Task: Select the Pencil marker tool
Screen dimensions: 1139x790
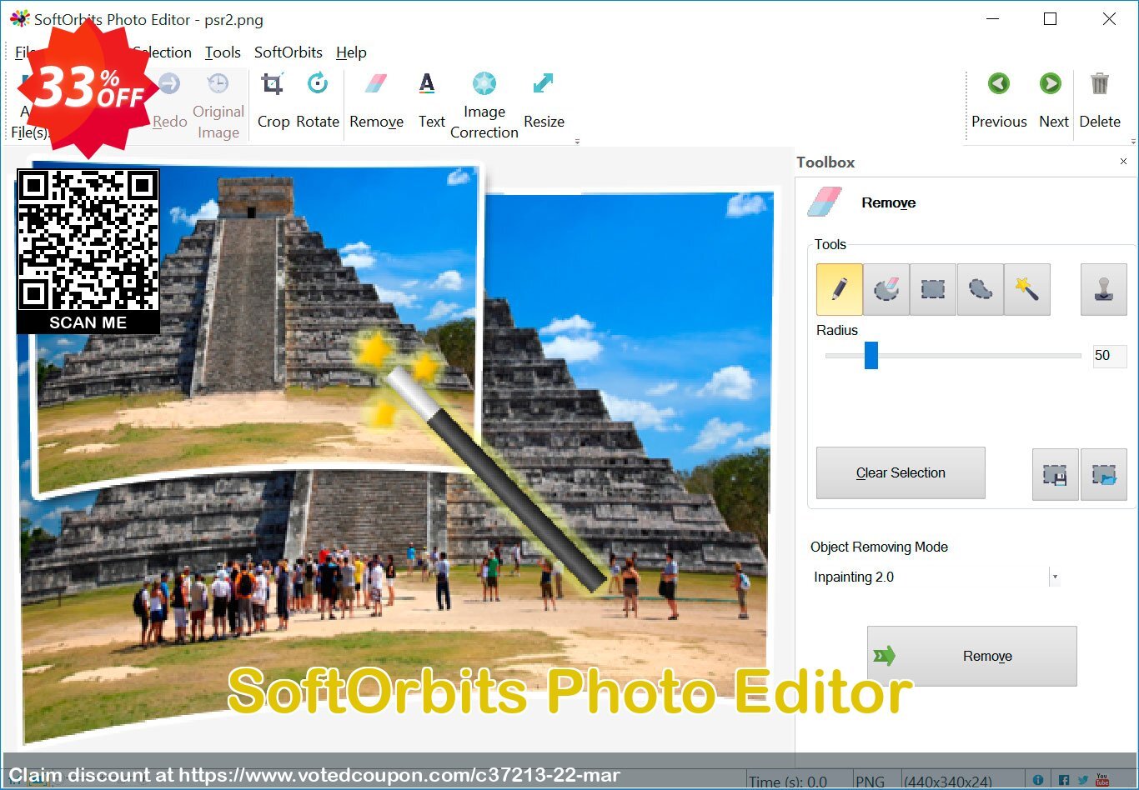Action: [x=839, y=289]
